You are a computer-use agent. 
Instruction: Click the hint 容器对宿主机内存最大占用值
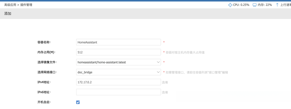click(x=185, y=52)
